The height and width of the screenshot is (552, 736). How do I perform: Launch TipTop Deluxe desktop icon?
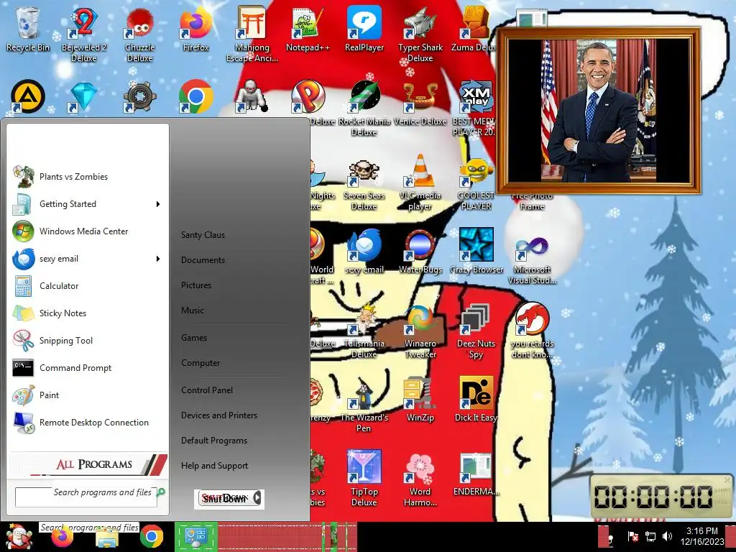pos(364,479)
